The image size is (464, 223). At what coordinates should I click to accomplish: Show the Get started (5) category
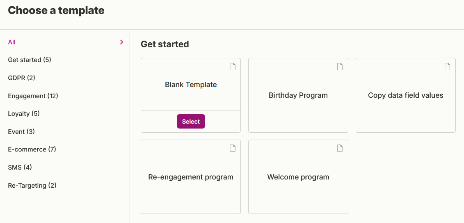[x=30, y=60]
